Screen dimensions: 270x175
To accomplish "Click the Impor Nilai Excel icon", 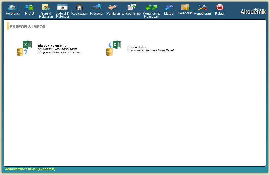I will click(x=114, y=48).
